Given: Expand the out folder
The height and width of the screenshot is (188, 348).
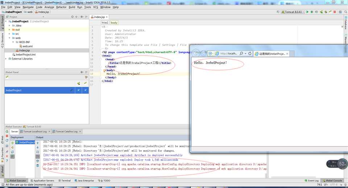Looking at the screenshot, I should pos(9,30).
